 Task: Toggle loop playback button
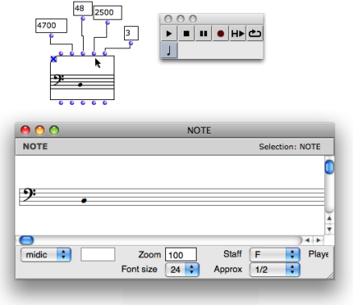click(255, 33)
